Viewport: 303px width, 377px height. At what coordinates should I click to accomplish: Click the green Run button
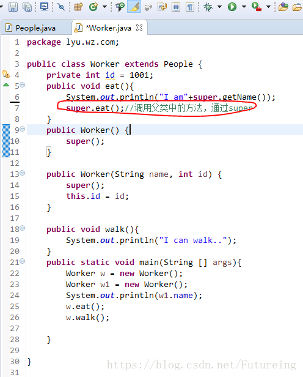[x=232, y=7]
